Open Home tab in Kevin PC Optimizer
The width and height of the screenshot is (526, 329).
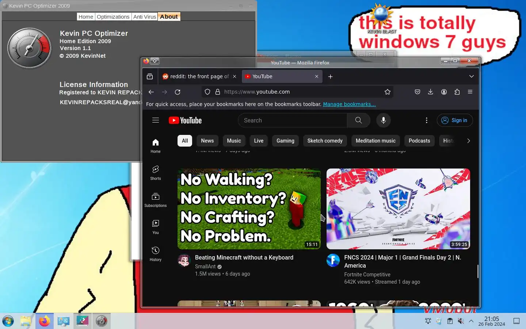86,17
